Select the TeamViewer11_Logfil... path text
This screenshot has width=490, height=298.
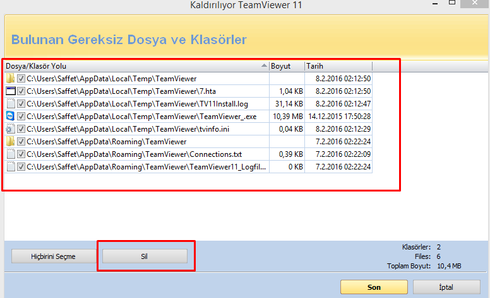[146, 167]
